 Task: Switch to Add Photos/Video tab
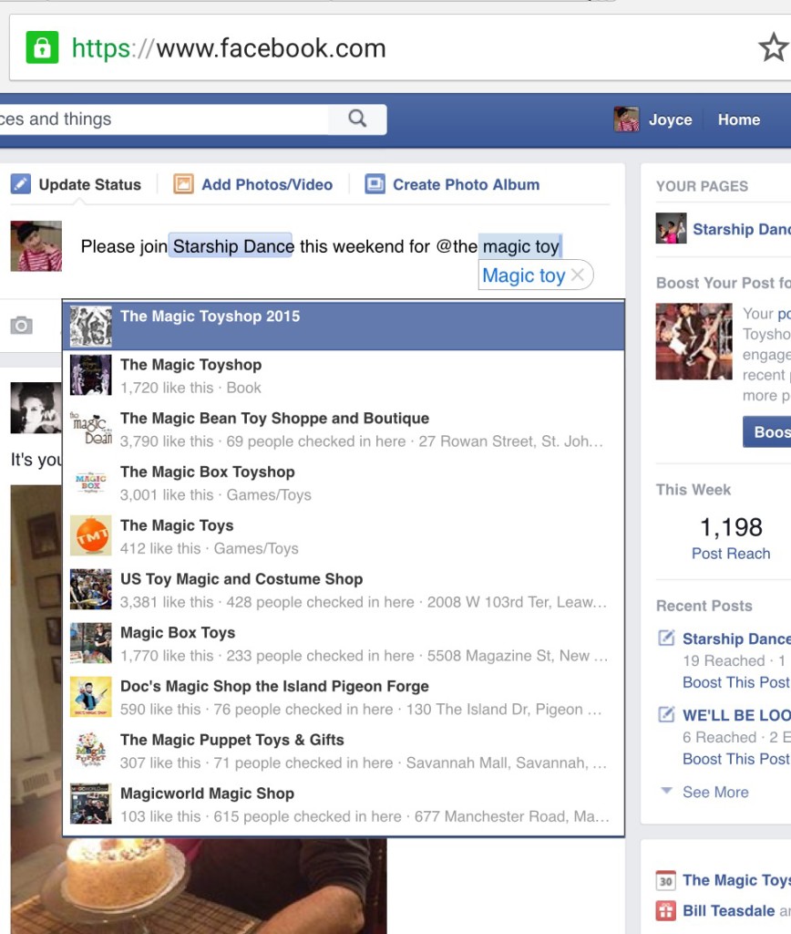267,184
